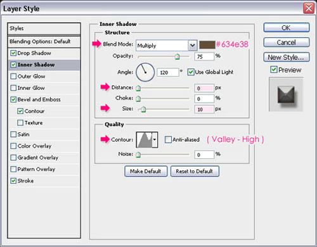Image resolution: width=317 pixels, height=247 pixels.
Task: Enable the Outer Glow checkbox
Action: click(13, 76)
